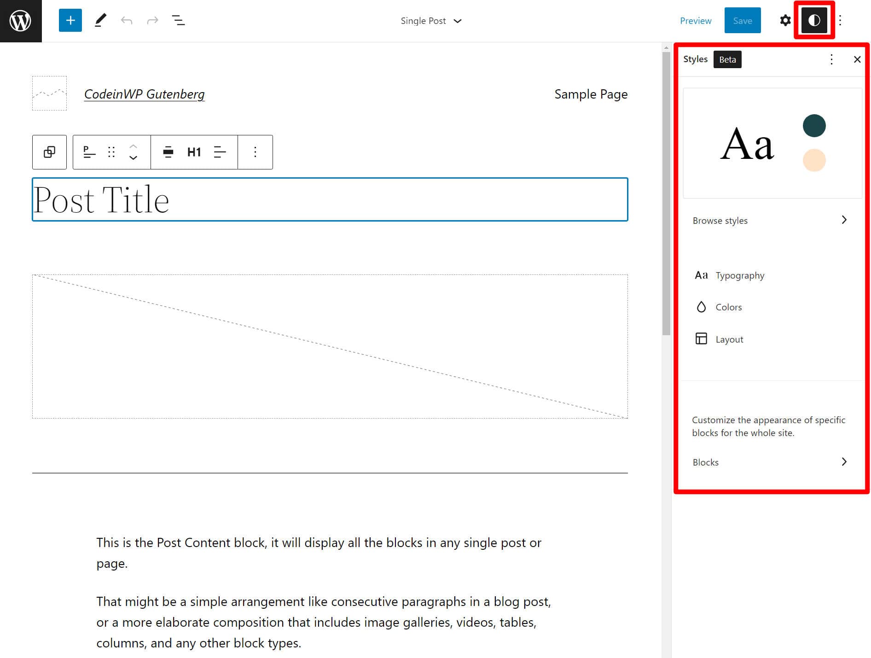This screenshot has width=871, height=658.
Task: Click the Preview link
Action: tap(696, 21)
